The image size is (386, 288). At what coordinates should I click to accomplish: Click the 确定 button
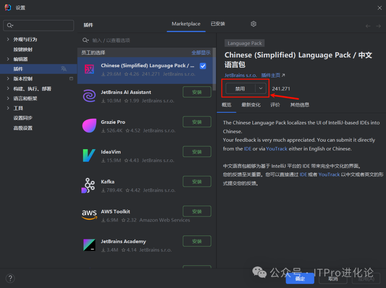300,279
